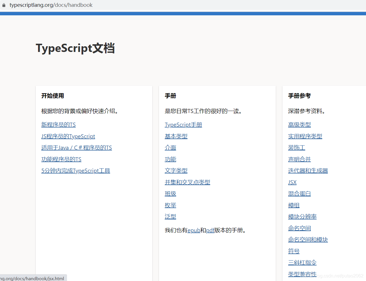The width and height of the screenshot is (366, 281).
Task: Open the 声明合并 link
Action: (x=300, y=159)
